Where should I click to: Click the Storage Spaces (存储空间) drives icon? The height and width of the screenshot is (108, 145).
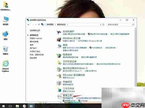point(59,83)
